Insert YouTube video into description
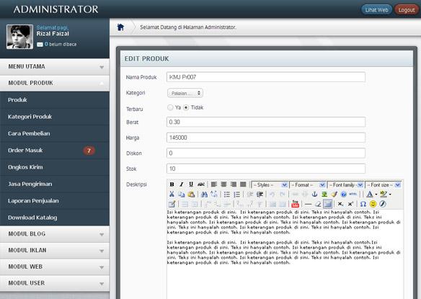421x299 pixels. (x=295, y=204)
